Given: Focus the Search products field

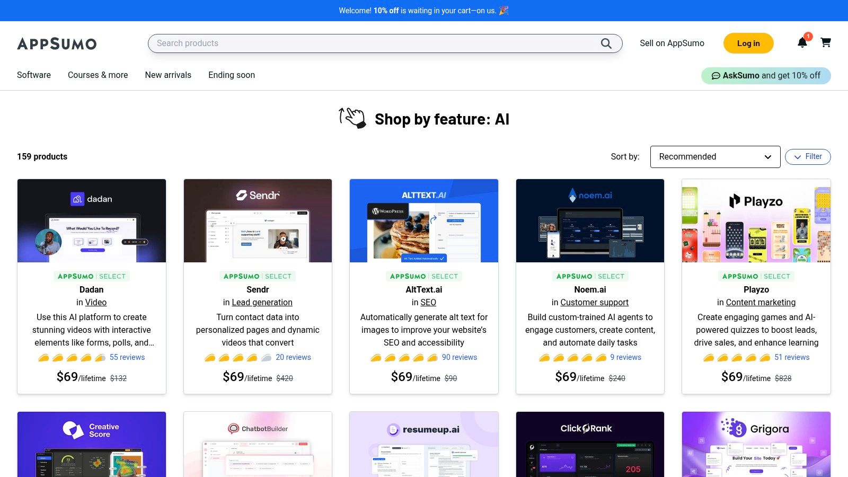Looking at the screenshot, I should pos(371,43).
